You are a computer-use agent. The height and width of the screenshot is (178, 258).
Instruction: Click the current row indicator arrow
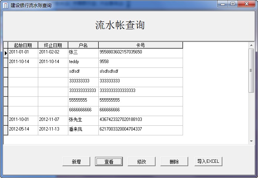(6, 53)
